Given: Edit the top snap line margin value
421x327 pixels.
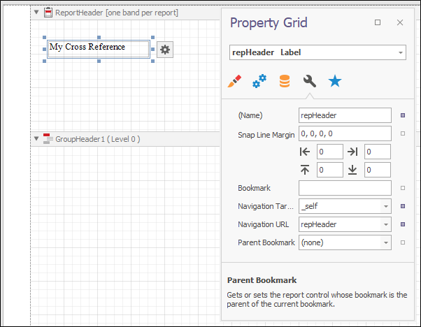Looking at the screenshot, I should (330, 170).
